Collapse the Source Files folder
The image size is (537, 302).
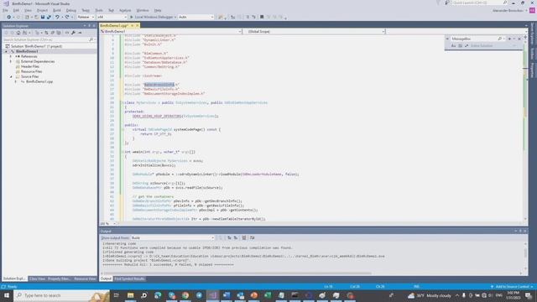(x=11, y=76)
